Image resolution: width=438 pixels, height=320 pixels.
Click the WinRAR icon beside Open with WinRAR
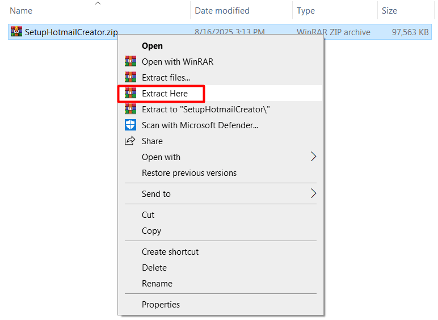click(130, 61)
